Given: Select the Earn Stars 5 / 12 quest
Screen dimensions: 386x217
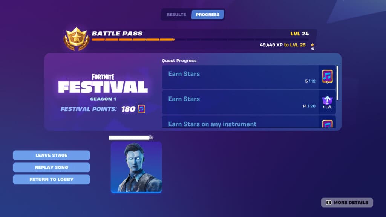Looking at the screenshot, I should point(249,77).
